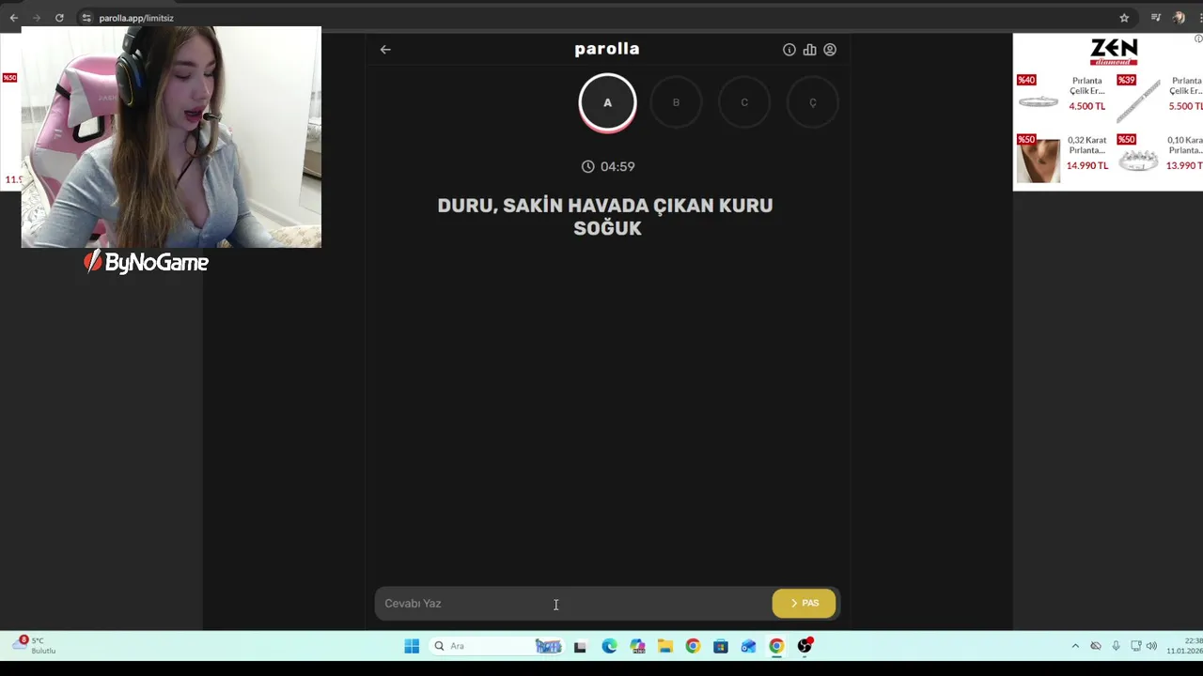Open the clock showing 11.01.2026

(x=1184, y=646)
